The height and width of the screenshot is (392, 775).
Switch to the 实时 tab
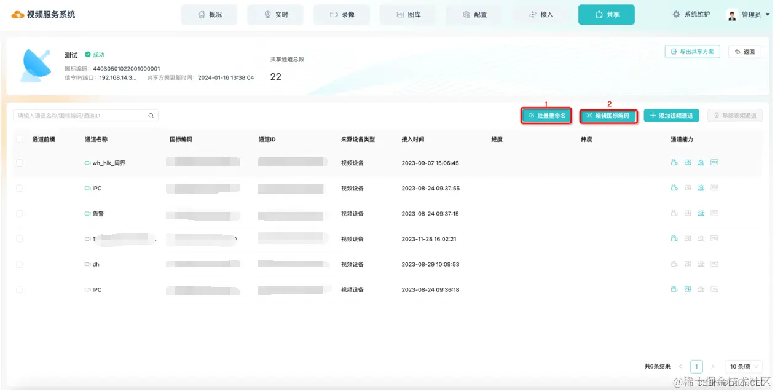pos(275,14)
